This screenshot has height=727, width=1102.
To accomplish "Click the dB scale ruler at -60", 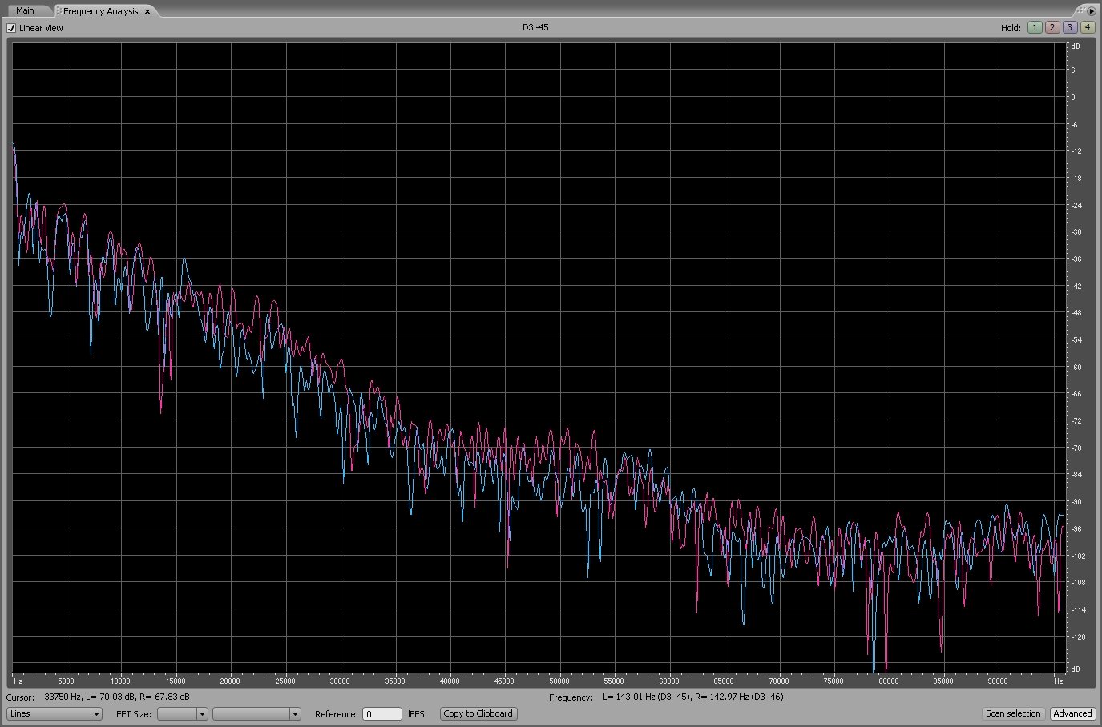I will pos(1075,367).
